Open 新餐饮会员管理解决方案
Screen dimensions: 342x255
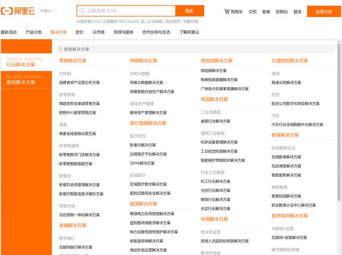80,185
